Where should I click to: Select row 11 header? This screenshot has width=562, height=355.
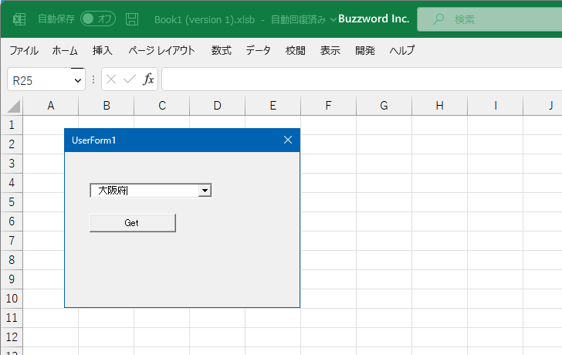12,318
